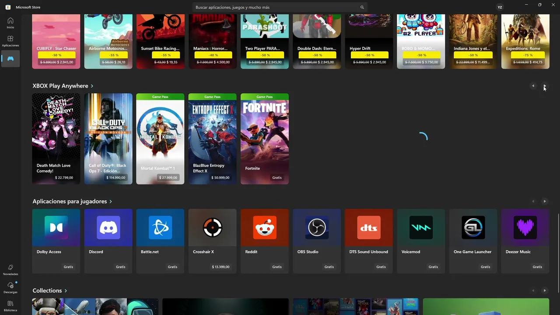Click the search magnifier icon

click(362, 7)
